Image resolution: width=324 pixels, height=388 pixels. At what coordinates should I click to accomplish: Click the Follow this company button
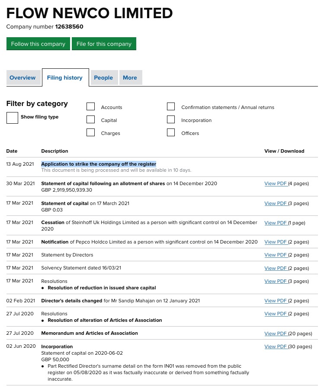pyautogui.click(x=38, y=44)
